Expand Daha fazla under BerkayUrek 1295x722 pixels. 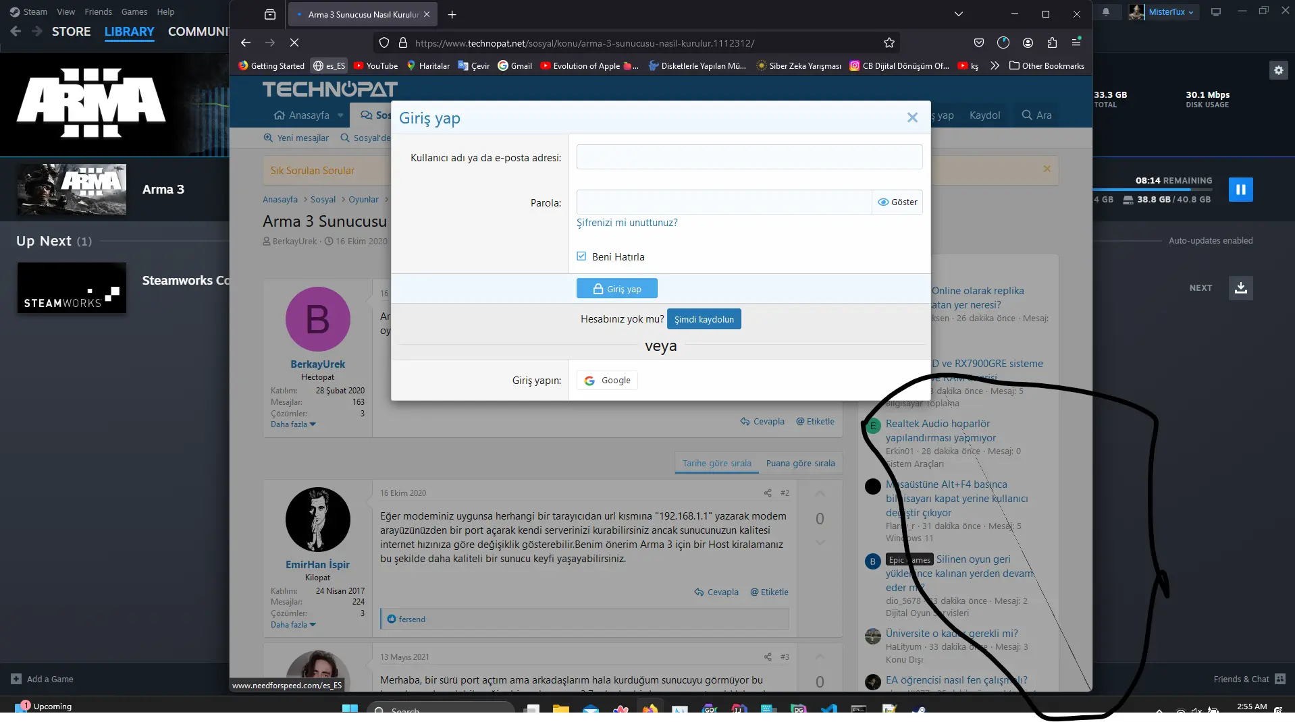[x=293, y=424]
